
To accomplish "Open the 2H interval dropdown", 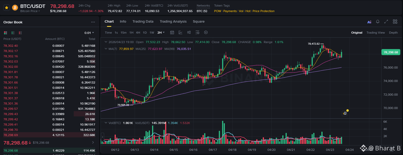I will click(x=161, y=33).
